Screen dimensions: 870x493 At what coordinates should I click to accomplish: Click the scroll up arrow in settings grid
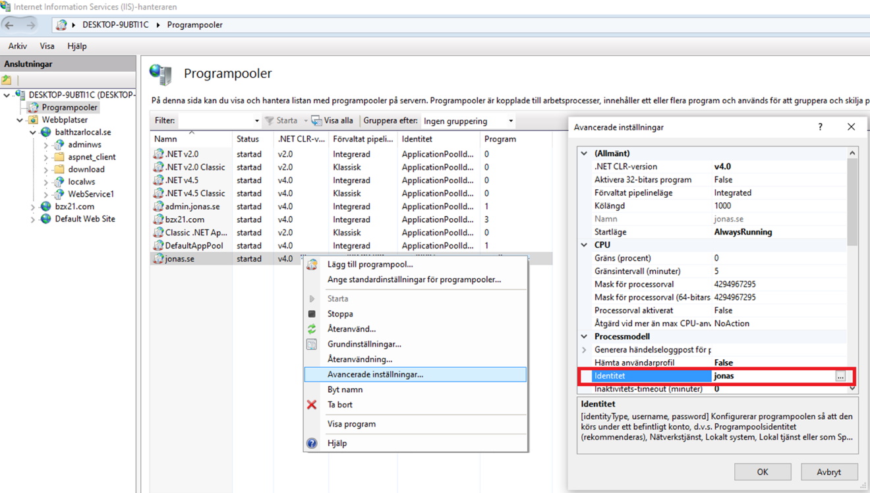(x=852, y=153)
